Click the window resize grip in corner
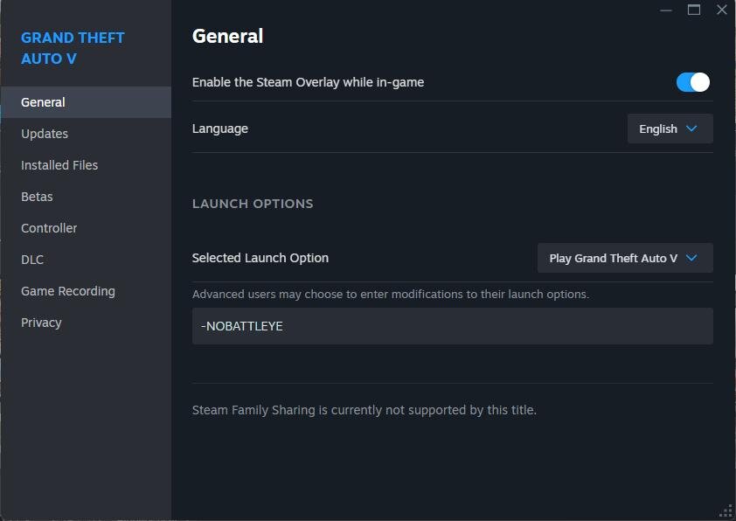 [726, 511]
